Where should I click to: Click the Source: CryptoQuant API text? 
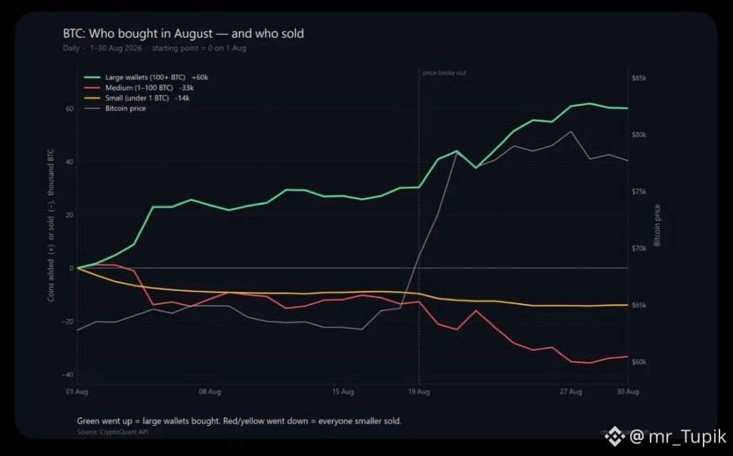coord(113,432)
